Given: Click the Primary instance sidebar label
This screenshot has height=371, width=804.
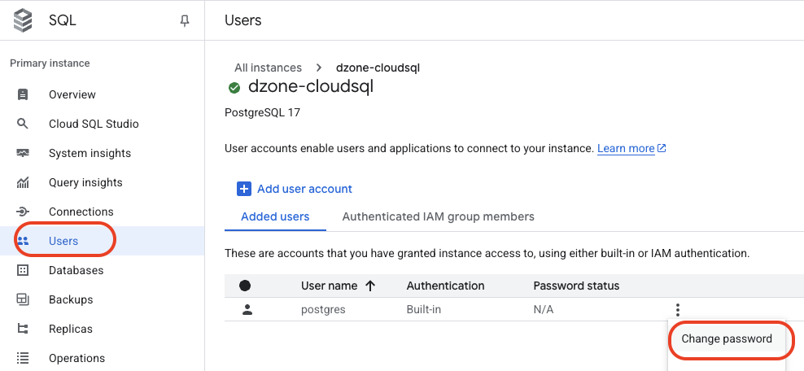Looking at the screenshot, I should click(x=50, y=63).
